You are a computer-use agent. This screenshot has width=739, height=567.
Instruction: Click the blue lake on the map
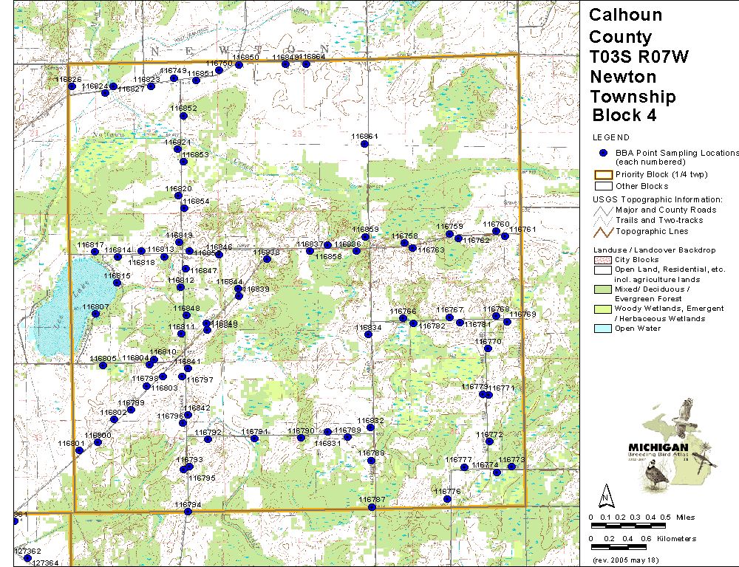pyautogui.click(x=59, y=310)
